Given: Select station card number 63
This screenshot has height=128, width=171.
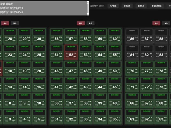Looking at the screenshot, I should (161, 117).
